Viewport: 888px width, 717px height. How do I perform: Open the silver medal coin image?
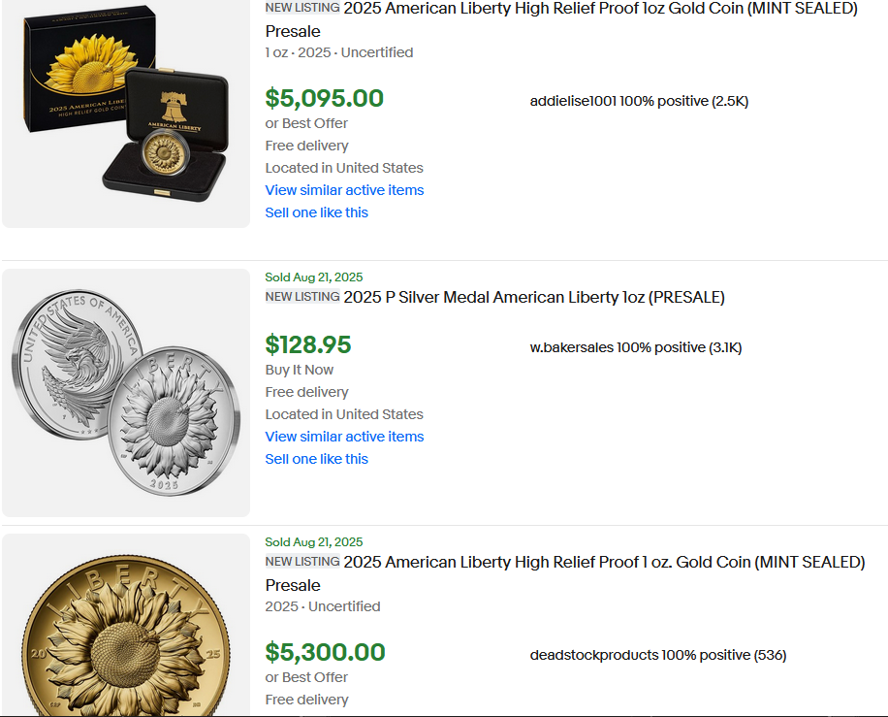click(x=126, y=393)
